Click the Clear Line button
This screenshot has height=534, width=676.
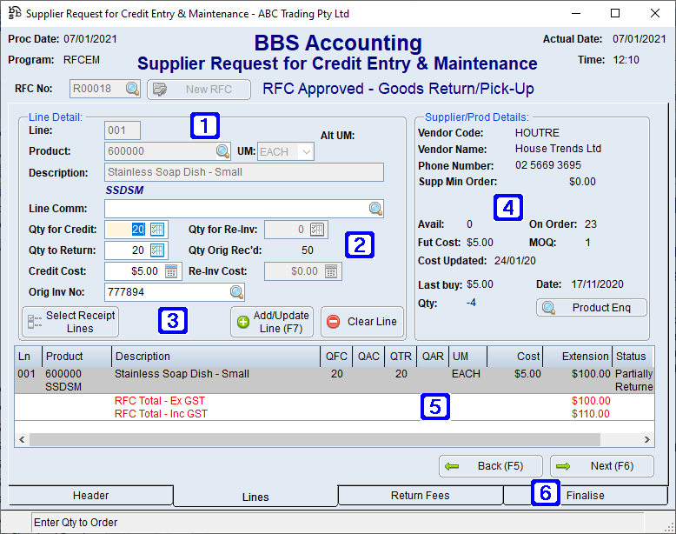click(x=362, y=322)
